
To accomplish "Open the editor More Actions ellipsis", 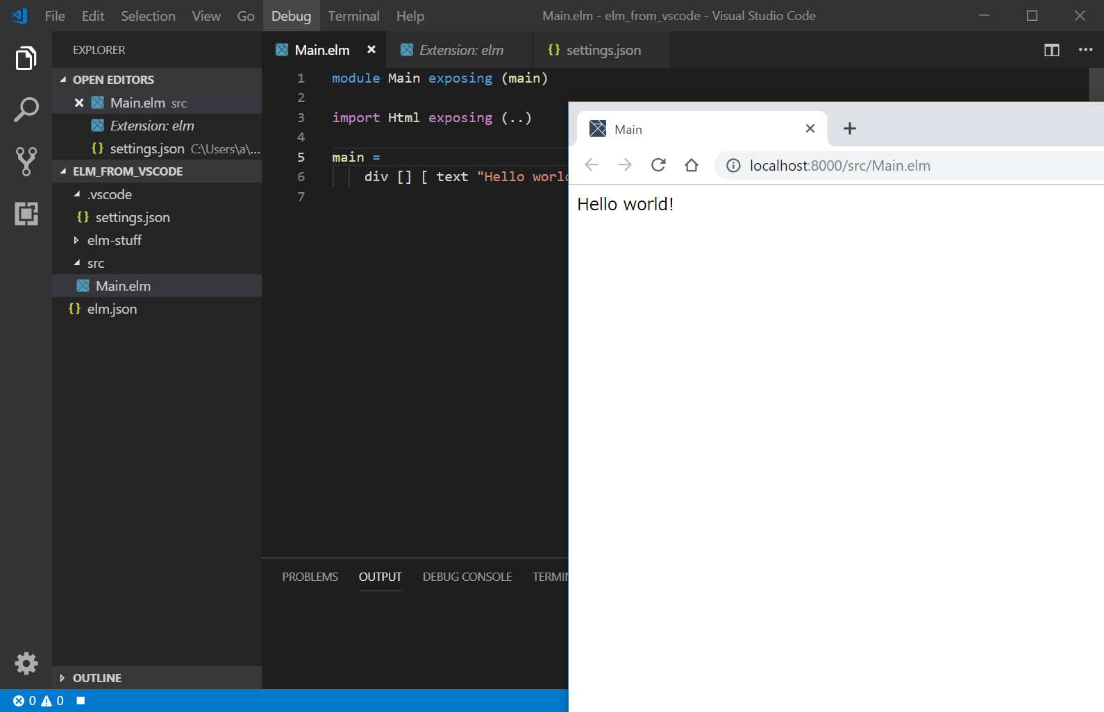I will pyautogui.click(x=1085, y=50).
